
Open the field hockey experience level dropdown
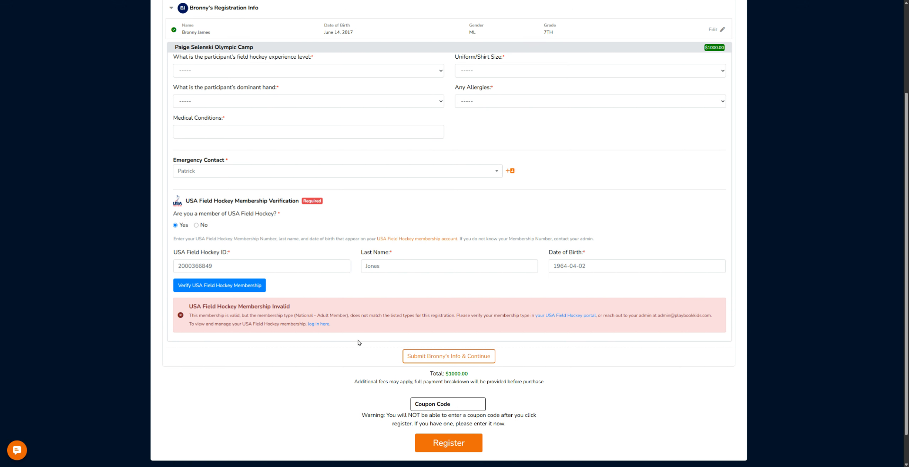(x=308, y=71)
